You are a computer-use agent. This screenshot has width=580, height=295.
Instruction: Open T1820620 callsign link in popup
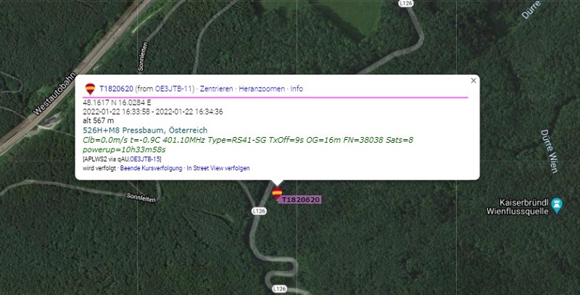pyautogui.click(x=117, y=88)
